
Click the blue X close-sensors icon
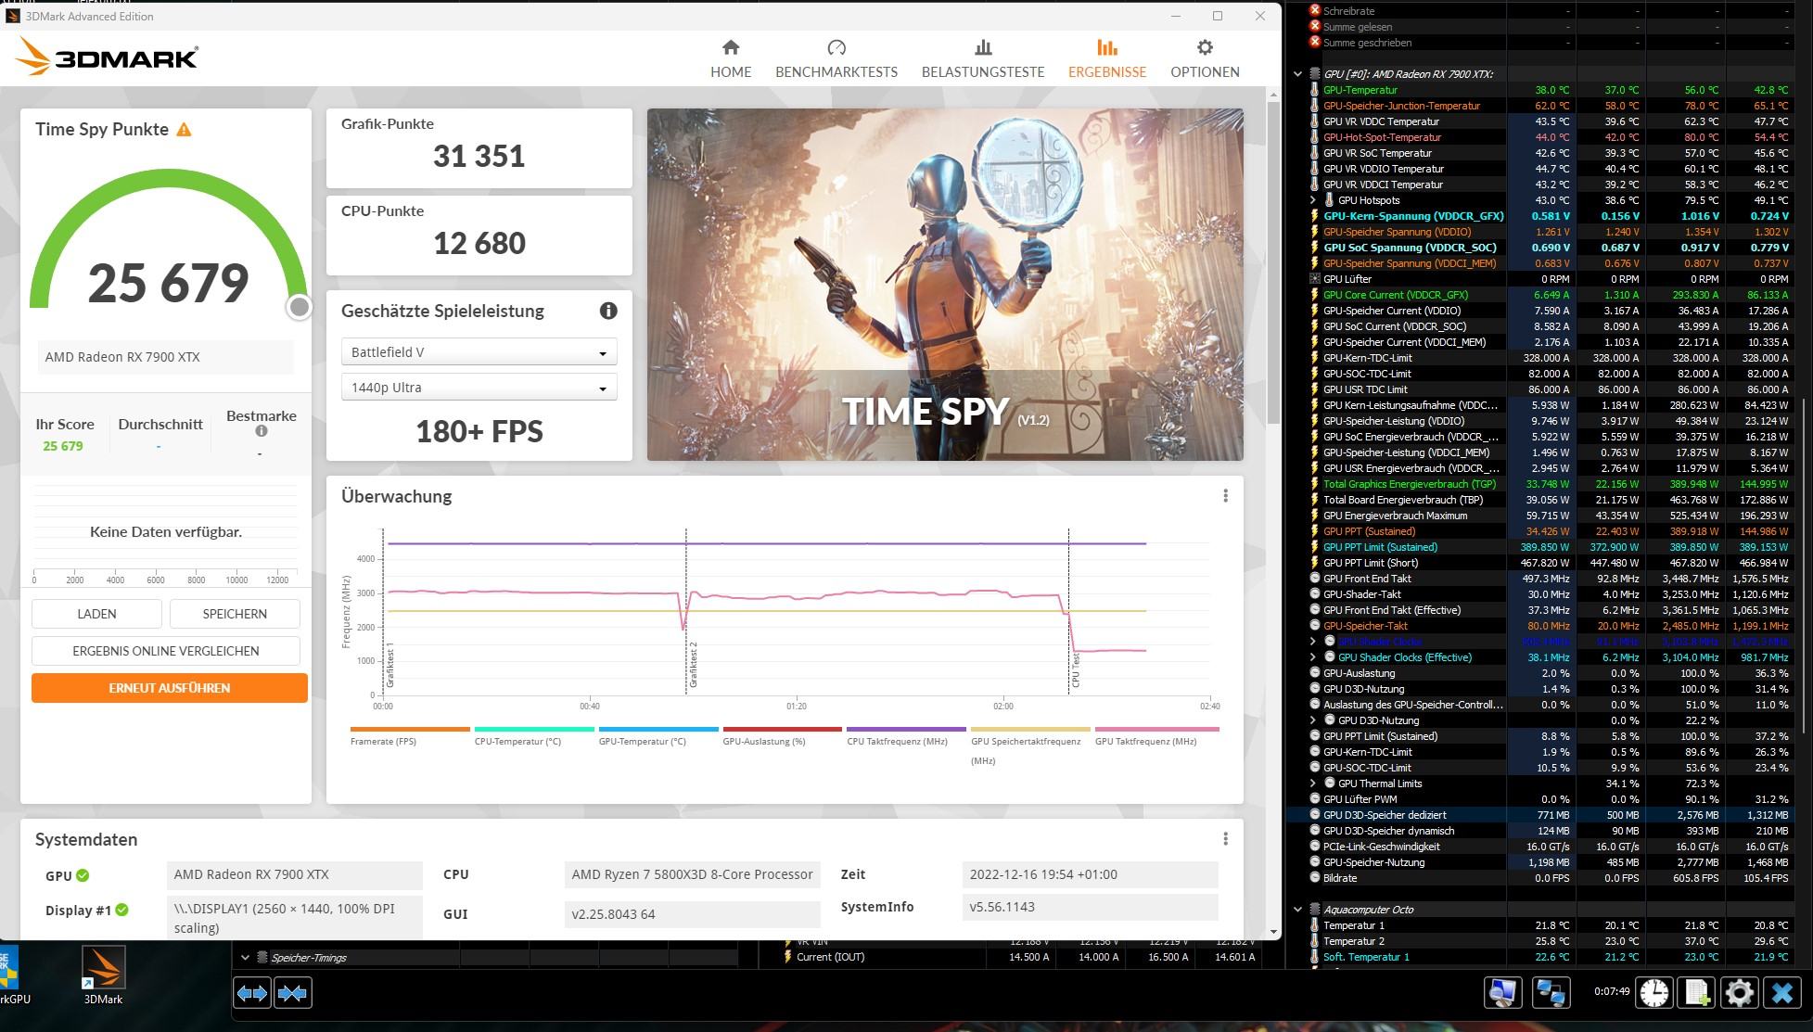coord(1781,992)
